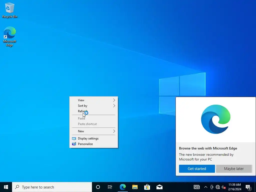Image resolution: width=256 pixels, height=192 pixels.
Task: Expand the Sort by submenu
Action: [93, 106]
